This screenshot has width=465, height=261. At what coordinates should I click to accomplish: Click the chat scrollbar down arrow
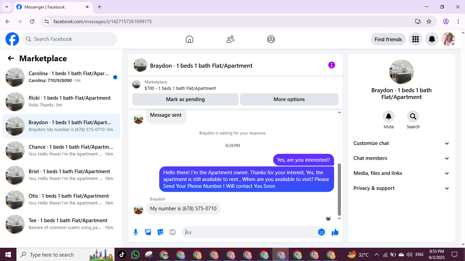[339, 218]
